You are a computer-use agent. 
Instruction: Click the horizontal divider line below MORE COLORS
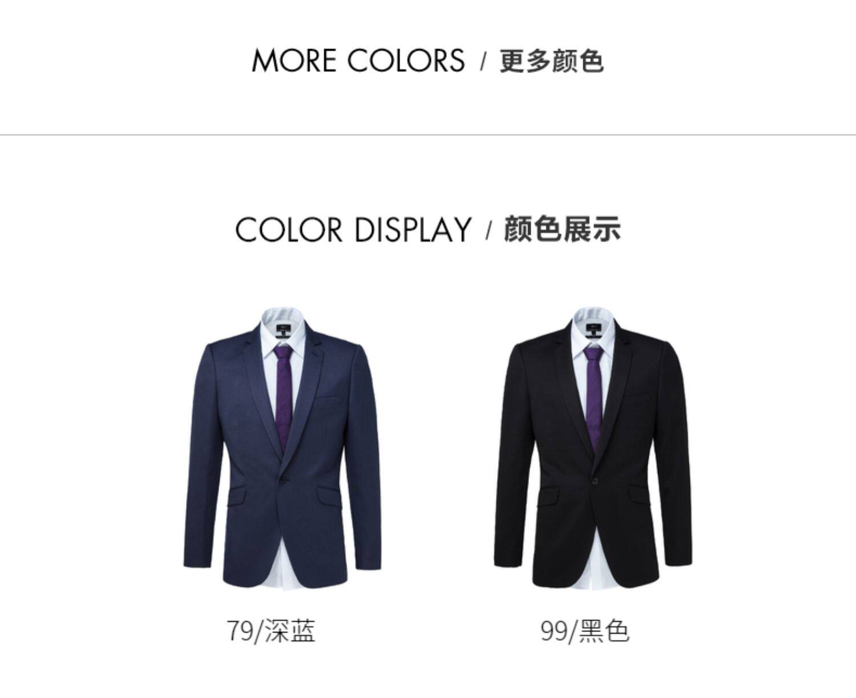click(x=428, y=135)
